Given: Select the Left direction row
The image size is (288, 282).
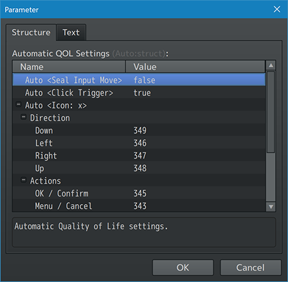Looking at the screenshot, I should 139,142.
